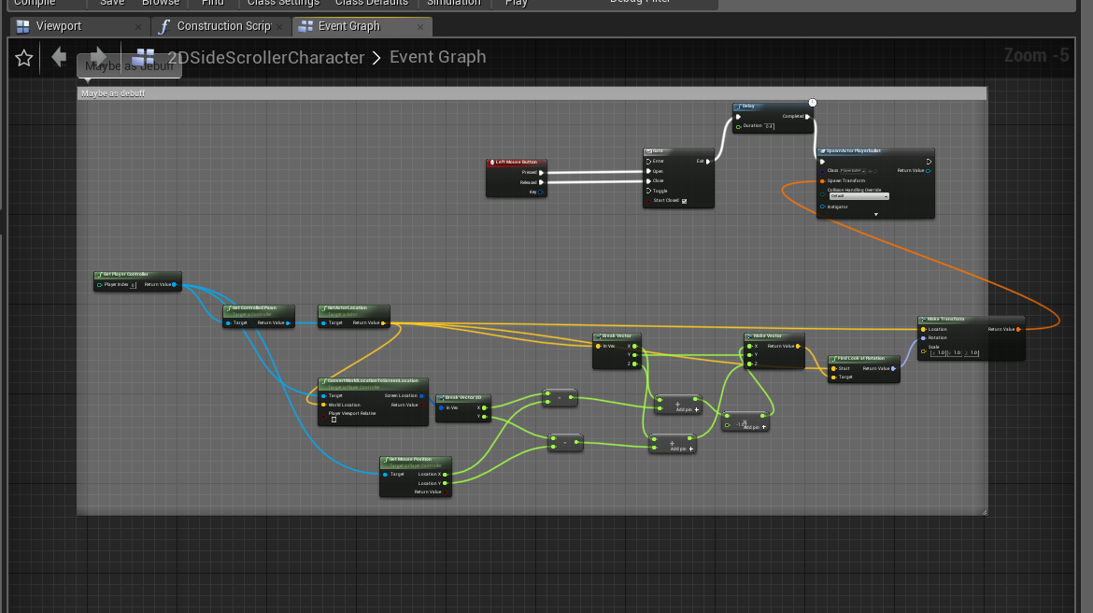Click the Make Transform Return Value pin
This screenshot has height=613, width=1093.
(1018, 329)
